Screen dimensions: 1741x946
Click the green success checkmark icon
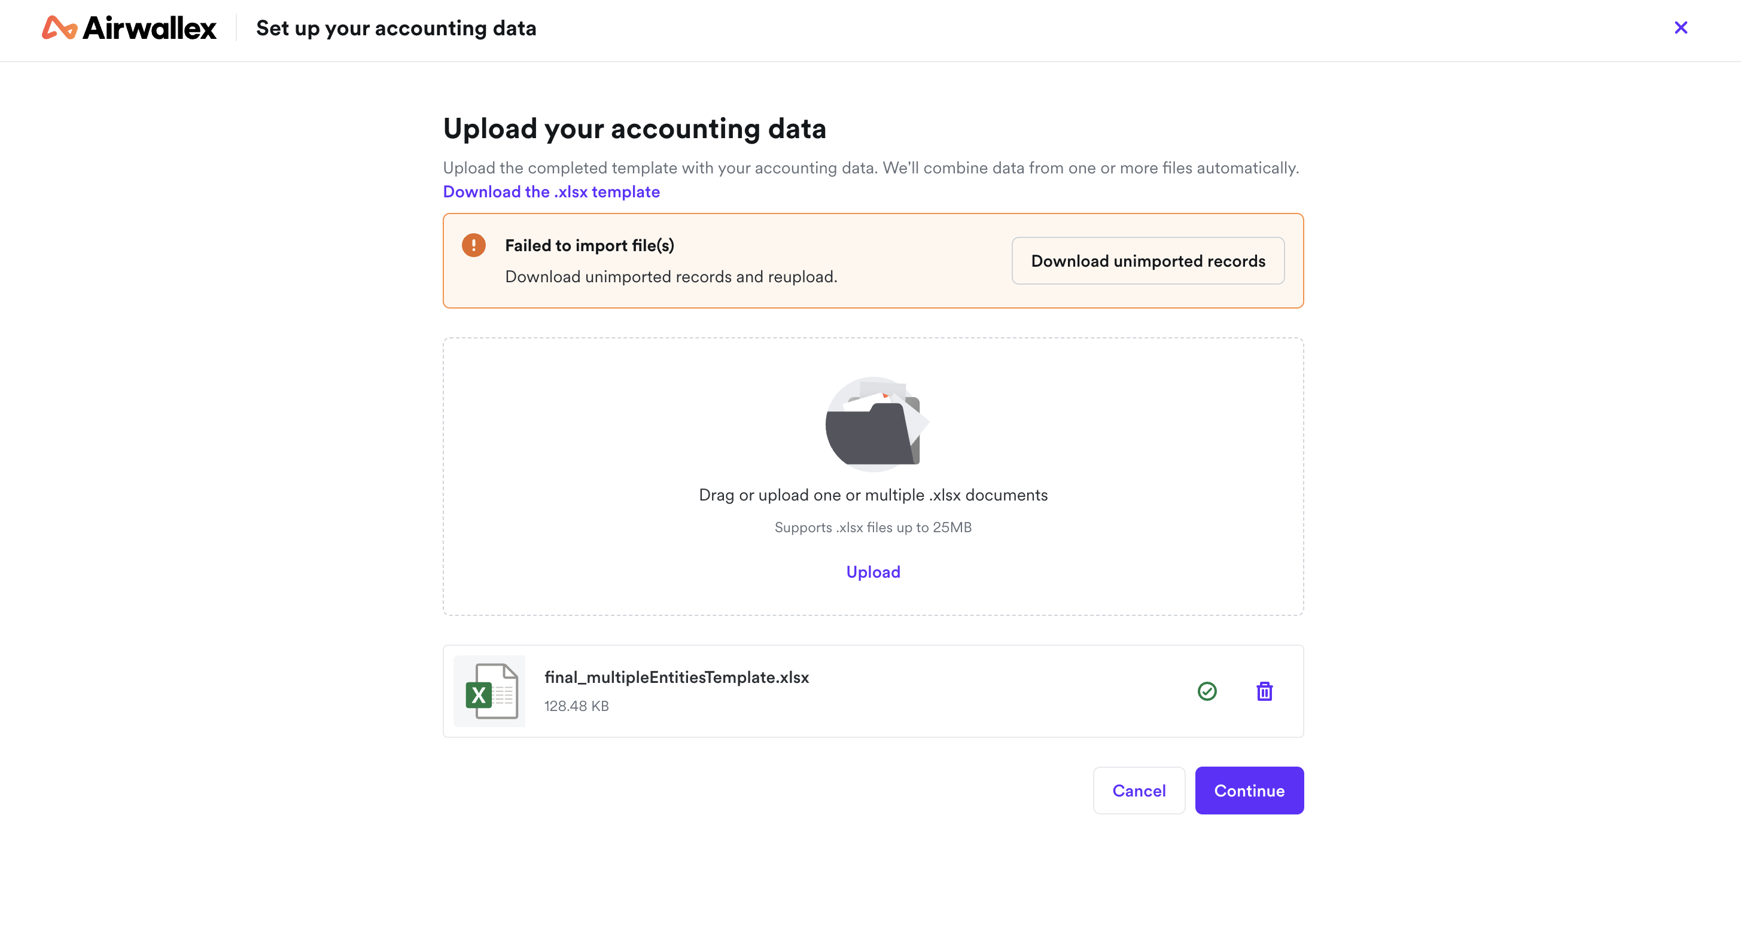point(1208,691)
